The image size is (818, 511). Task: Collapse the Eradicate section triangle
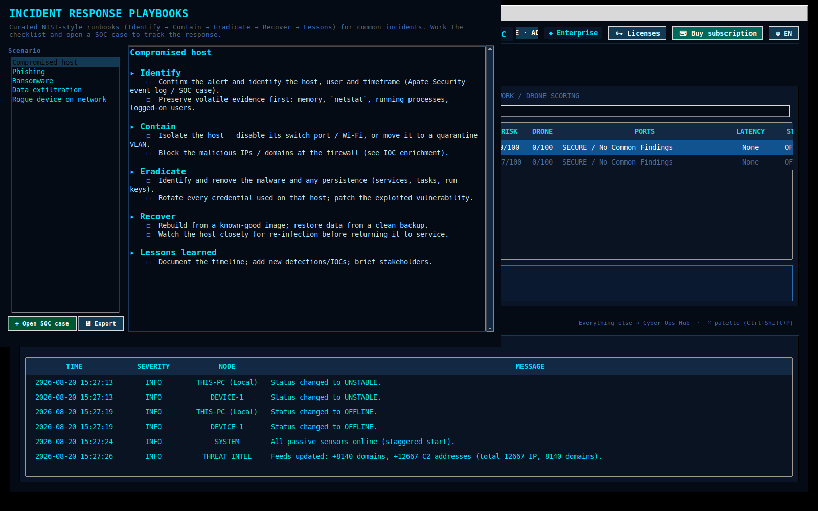132,172
